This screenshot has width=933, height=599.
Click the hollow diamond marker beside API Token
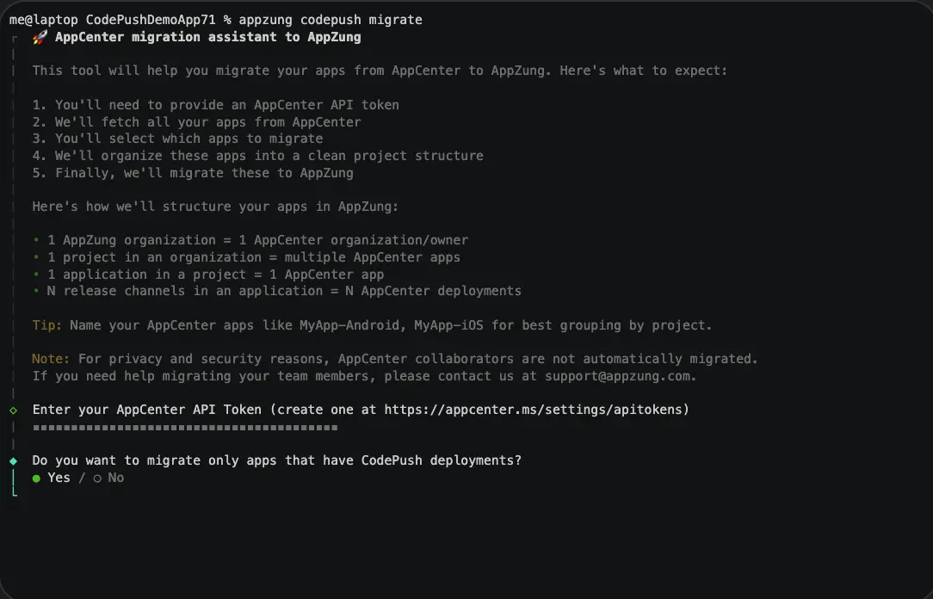(13, 411)
